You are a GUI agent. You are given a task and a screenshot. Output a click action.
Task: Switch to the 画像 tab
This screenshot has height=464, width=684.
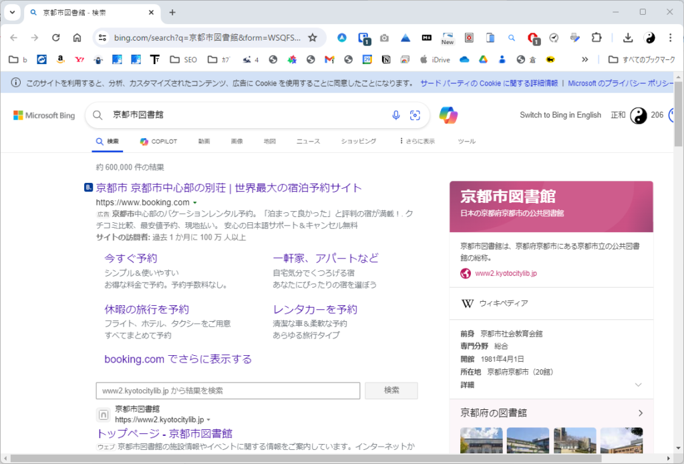[237, 142]
